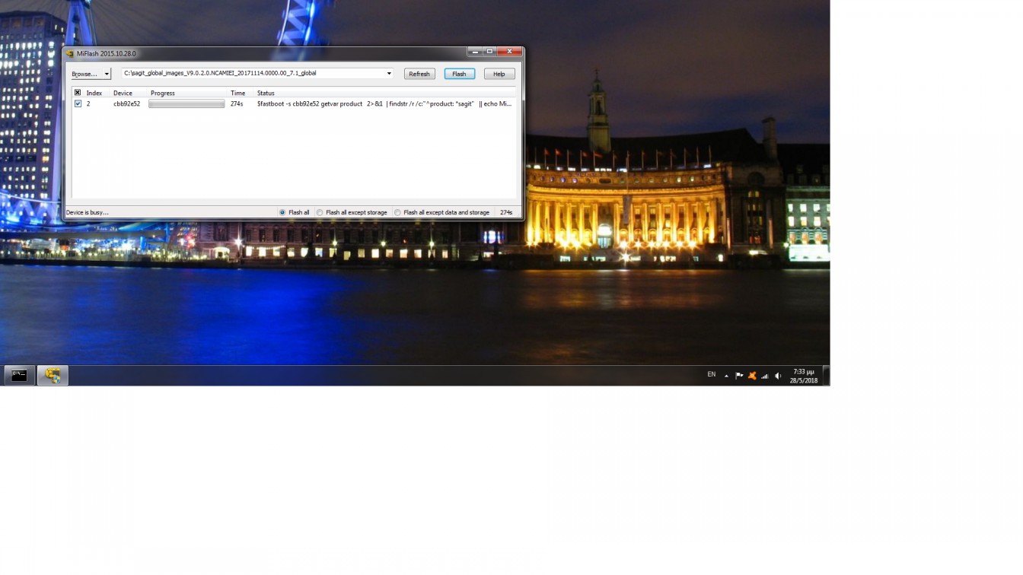Click the Device column header
Image resolution: width=1023 pixels, height=575 pixels.
coord(123,93)
